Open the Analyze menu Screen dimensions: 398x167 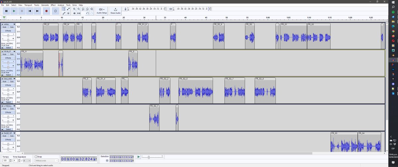(x=61, y=5)
